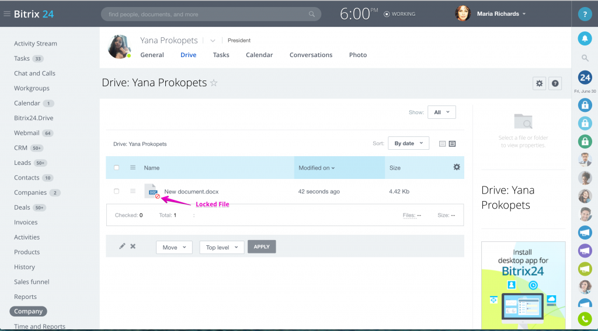Click the light blue lock icon in sidebar

(x=585, y=124)
